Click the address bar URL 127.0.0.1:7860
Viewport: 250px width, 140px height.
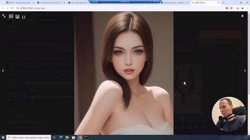32,8
